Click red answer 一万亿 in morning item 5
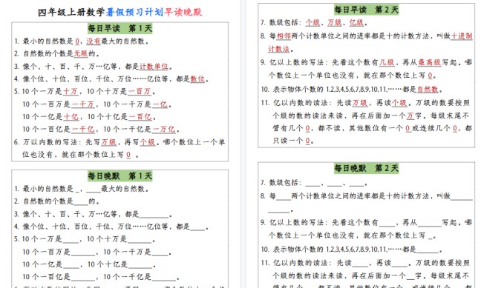 [x=164, y=130]
